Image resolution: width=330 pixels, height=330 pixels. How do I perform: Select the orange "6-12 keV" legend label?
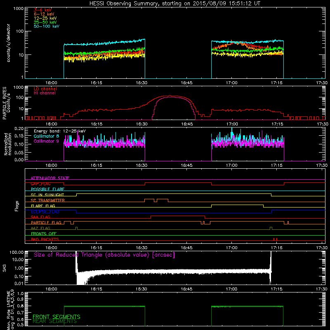tap(44, 14)
